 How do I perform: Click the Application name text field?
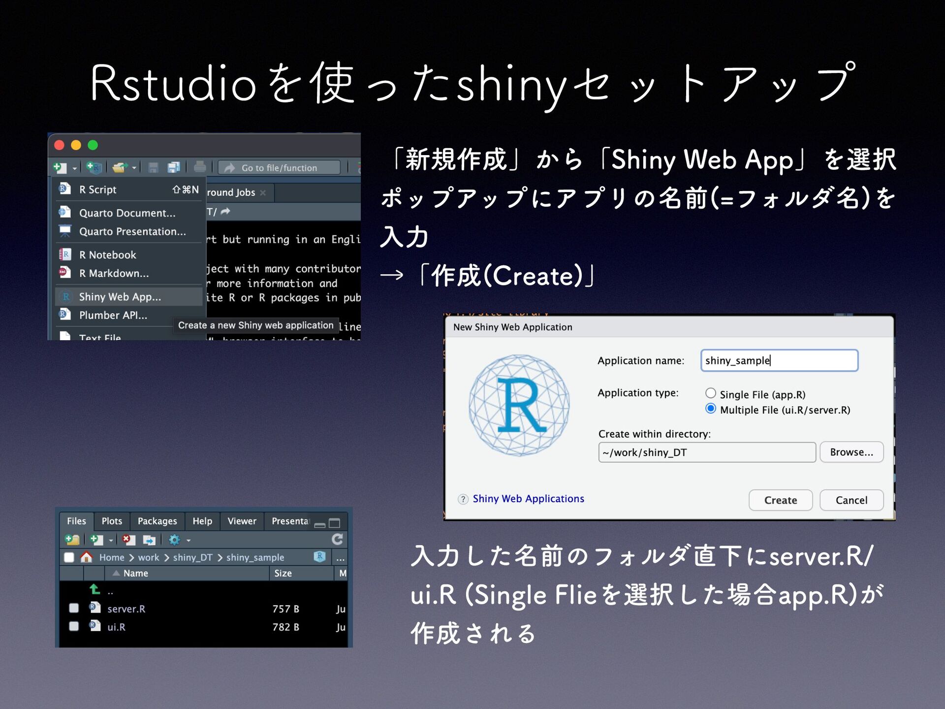779,360
